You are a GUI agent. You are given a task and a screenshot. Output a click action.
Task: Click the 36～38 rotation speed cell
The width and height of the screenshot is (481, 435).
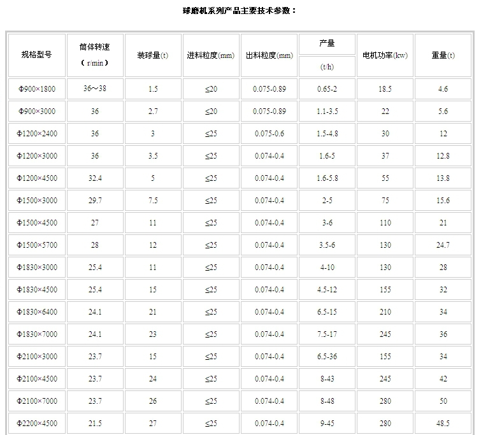coord(95,89)
